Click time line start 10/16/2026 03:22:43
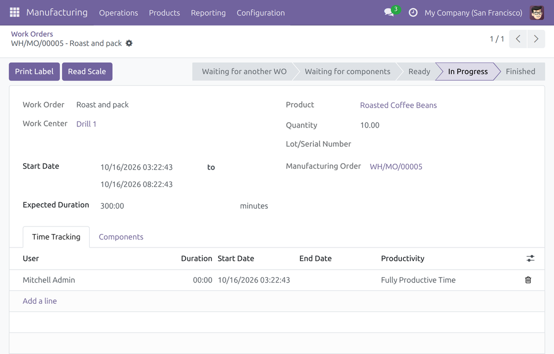 point(254,280)
